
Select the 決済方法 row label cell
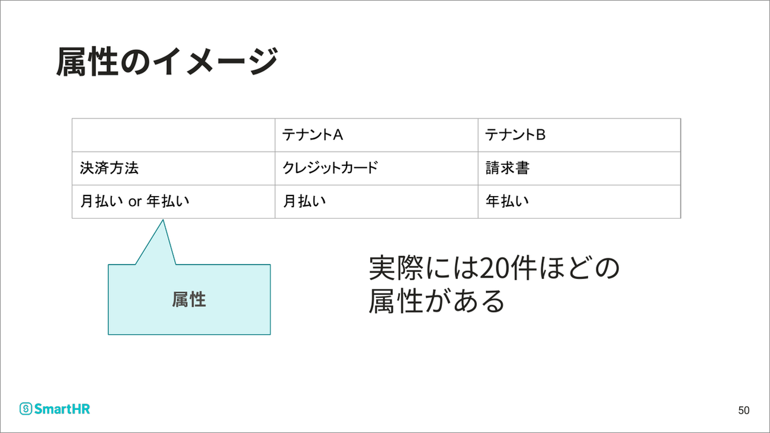point(174,168)
